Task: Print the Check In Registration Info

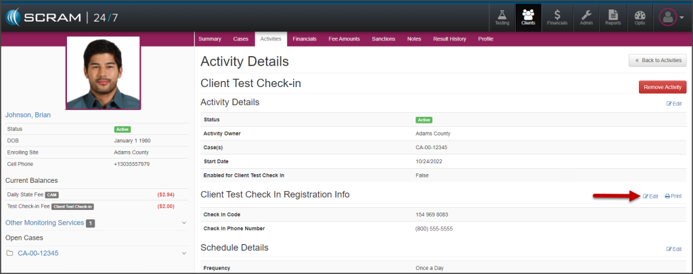Action: pyautogui.click(x=673, y=196)
